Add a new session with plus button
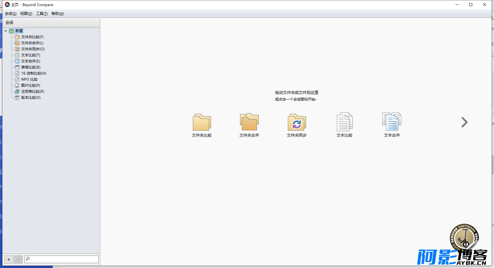 click(x=9, y=259)
